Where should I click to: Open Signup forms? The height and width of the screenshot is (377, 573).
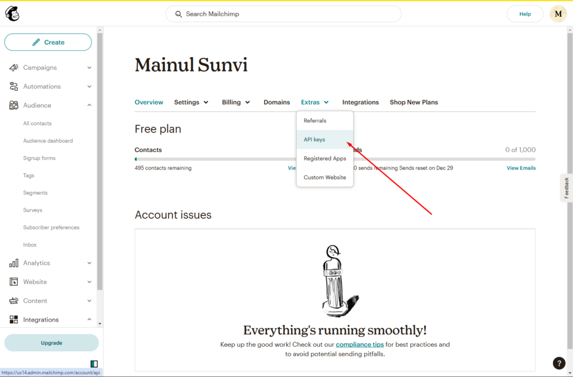pyautogui.click(x=39, y=158)
